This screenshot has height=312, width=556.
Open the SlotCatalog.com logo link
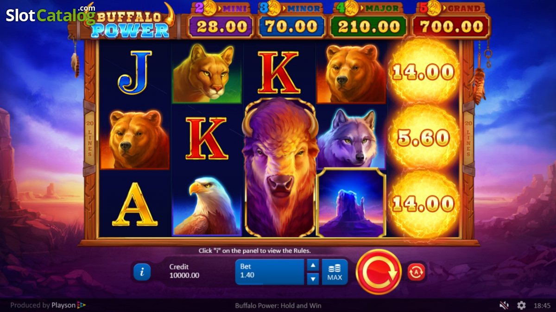point(51,15)
